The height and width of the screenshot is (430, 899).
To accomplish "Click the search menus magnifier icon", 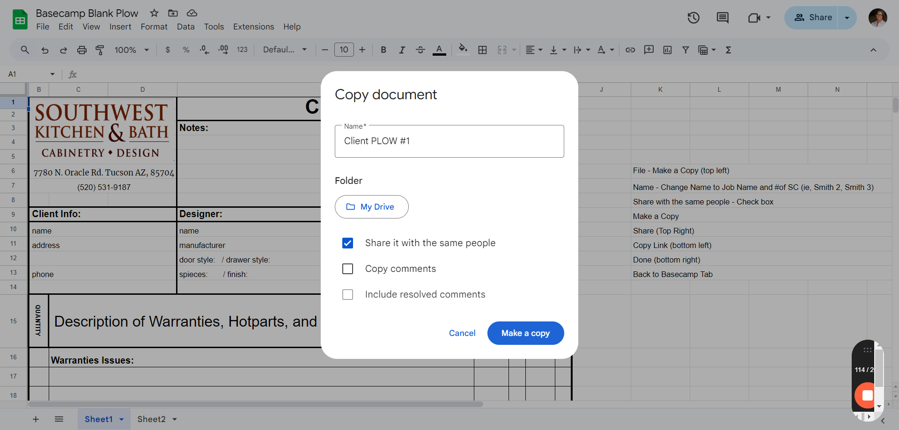I will 25,50.
